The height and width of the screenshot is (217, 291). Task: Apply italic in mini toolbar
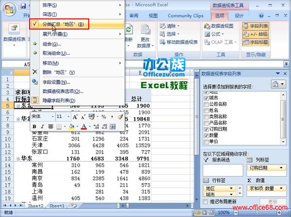[42, 126]
